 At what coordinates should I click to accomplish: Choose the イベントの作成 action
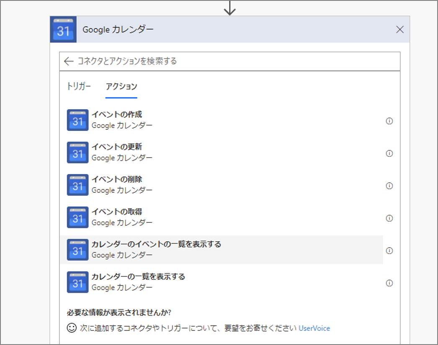(221, 120)
